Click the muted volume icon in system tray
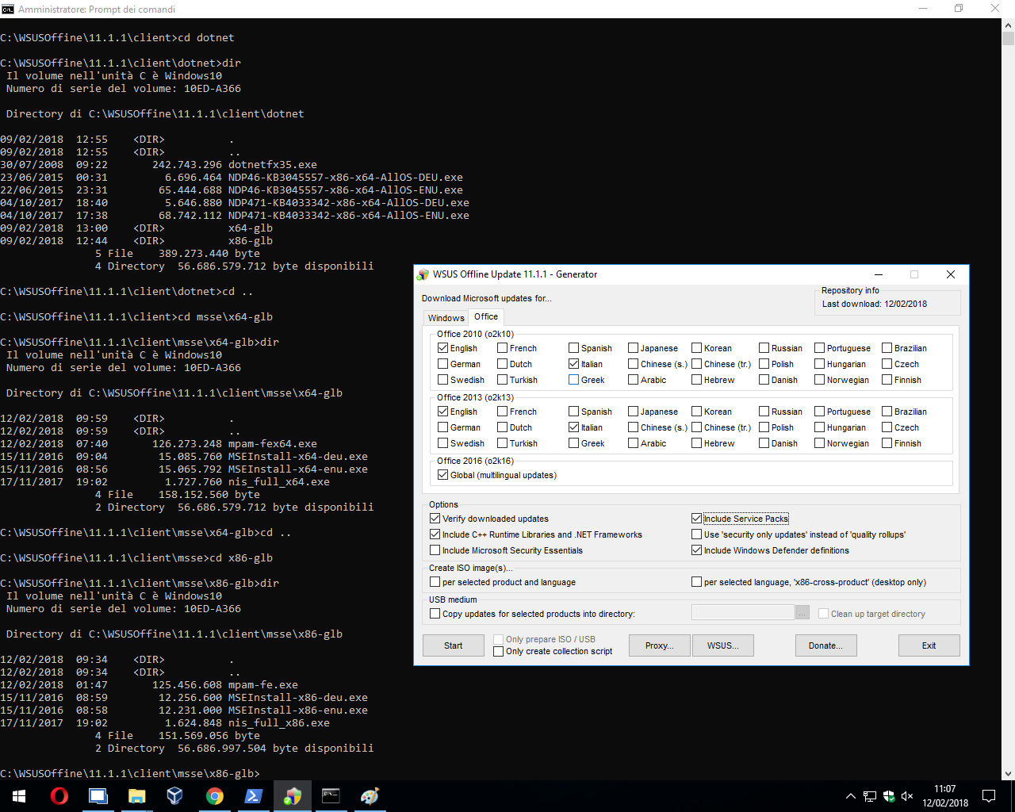This screenshot has height=812, width=1015. (x=907, y=796)
